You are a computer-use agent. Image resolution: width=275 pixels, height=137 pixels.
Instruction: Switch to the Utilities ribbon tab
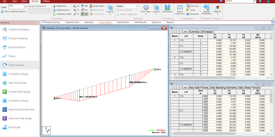pyautogui.click(x=46, y=1)
